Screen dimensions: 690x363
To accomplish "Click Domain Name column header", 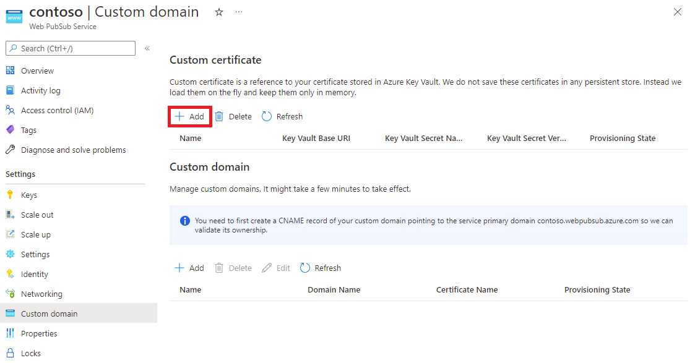I will 334,289.
